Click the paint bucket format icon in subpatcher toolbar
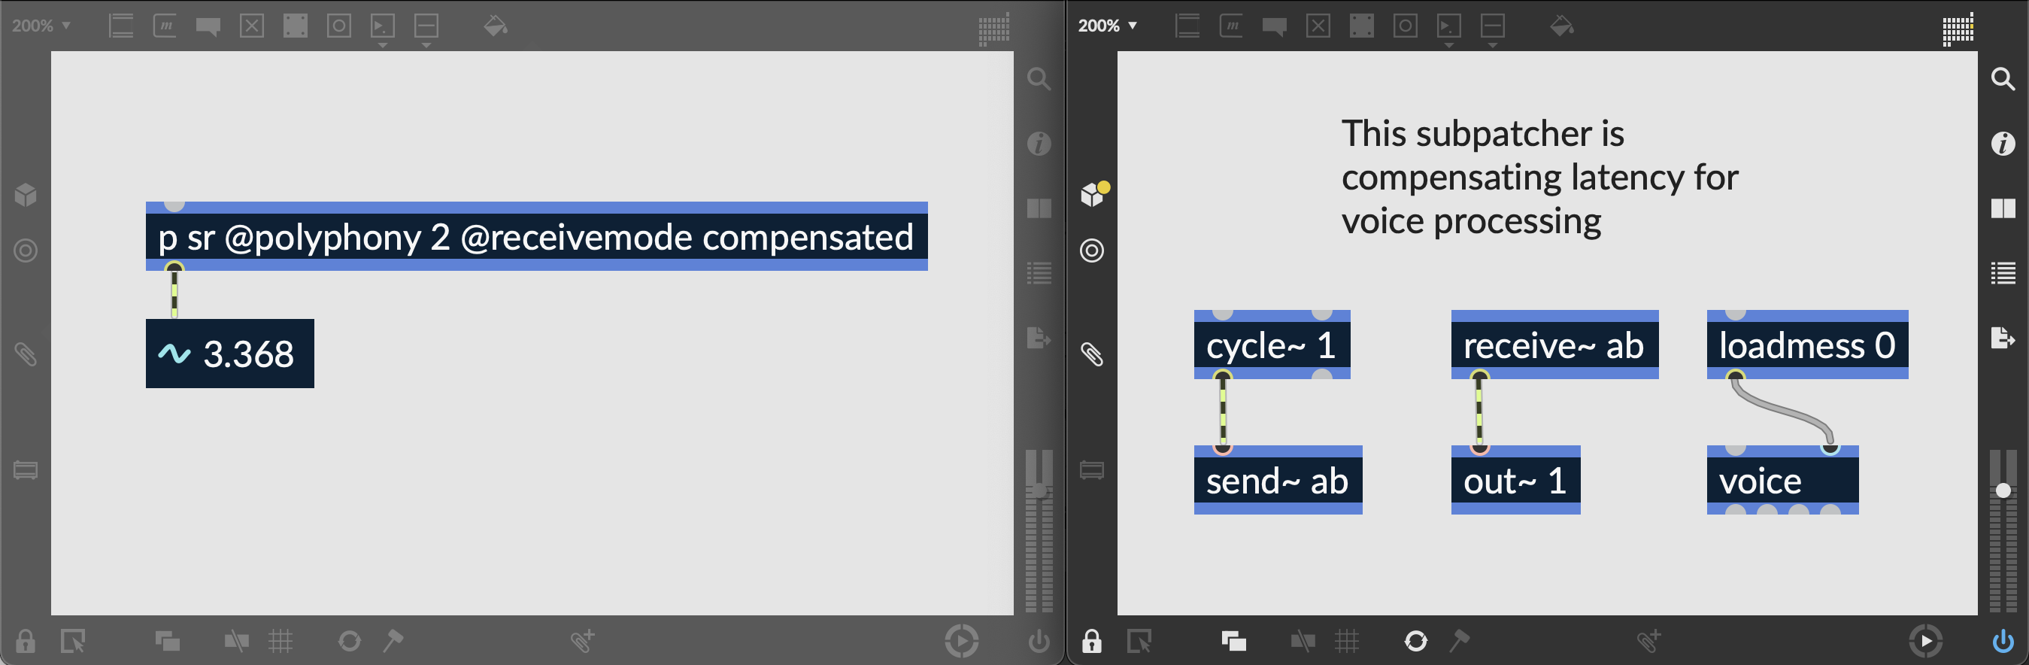The width and height of the screenshot is (2029, 665). point(1561,26)
